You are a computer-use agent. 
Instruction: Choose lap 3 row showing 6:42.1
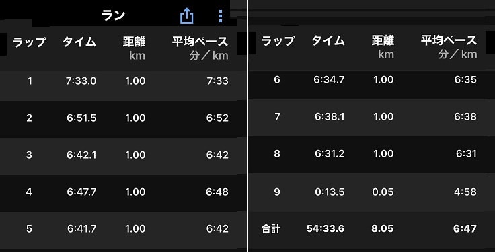coord(123,155)
